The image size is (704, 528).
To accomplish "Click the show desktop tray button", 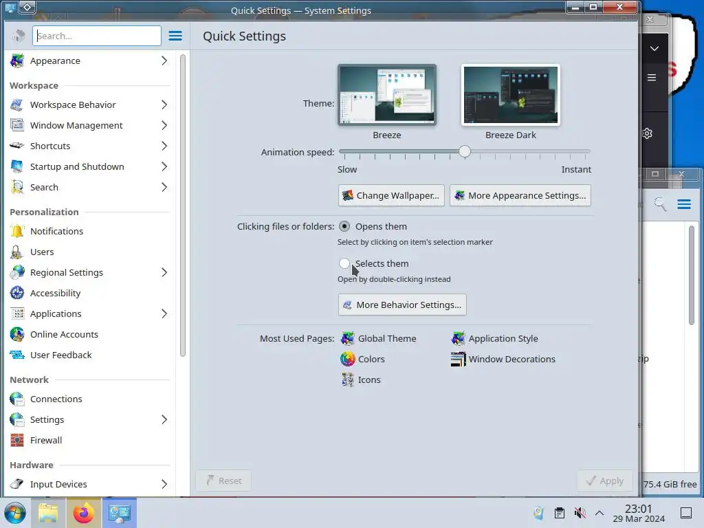I will pos(686,513).
